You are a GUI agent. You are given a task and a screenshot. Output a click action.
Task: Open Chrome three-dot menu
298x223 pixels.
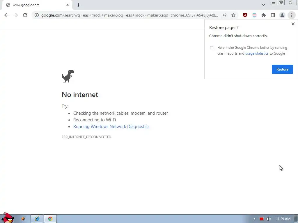click(292, 15)
